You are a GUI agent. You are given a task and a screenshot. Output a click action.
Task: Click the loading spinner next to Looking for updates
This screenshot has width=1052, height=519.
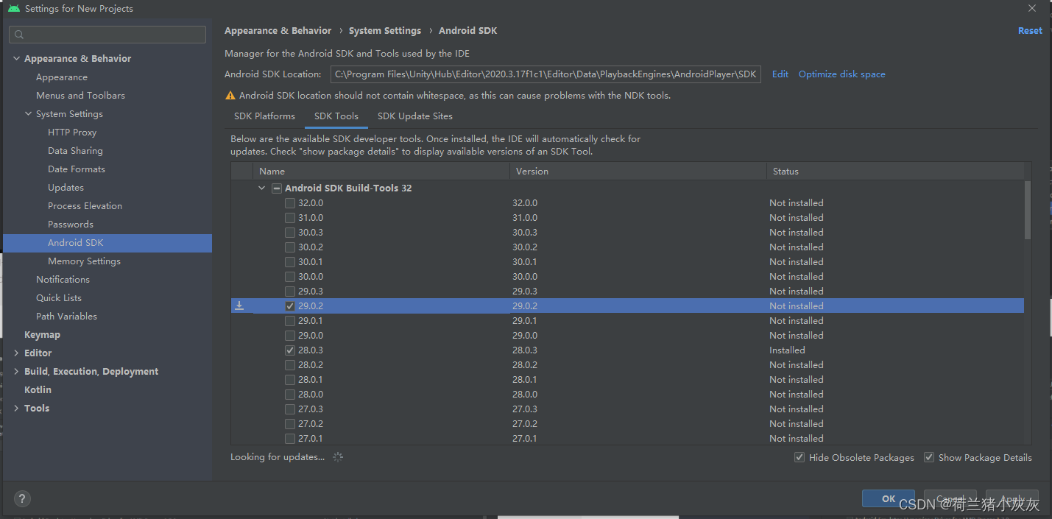click(338, 457)
